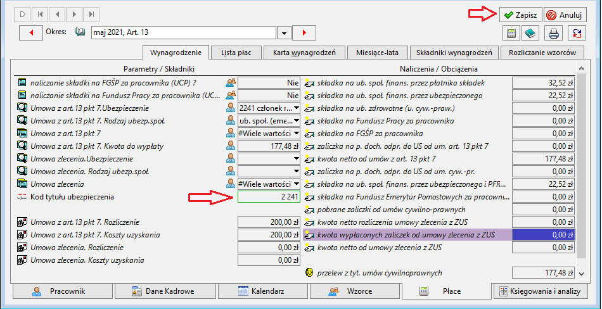The width and height of the screenshot is (602, 309).
Task: Click Umowa z art.13 pkt 7. Rozliczenie value field
Action: tap(269, 222)
